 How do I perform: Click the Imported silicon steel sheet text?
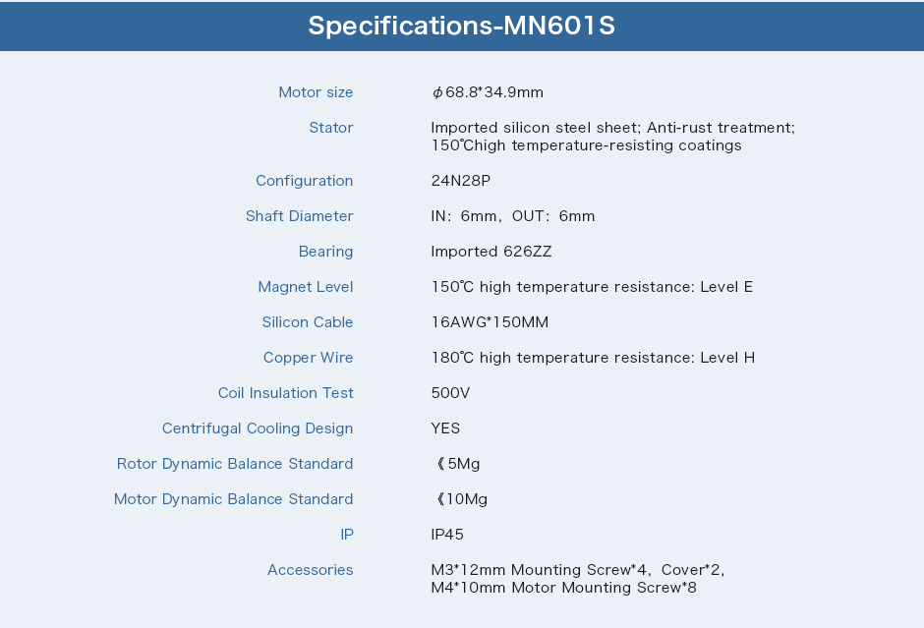click(535, 128)
